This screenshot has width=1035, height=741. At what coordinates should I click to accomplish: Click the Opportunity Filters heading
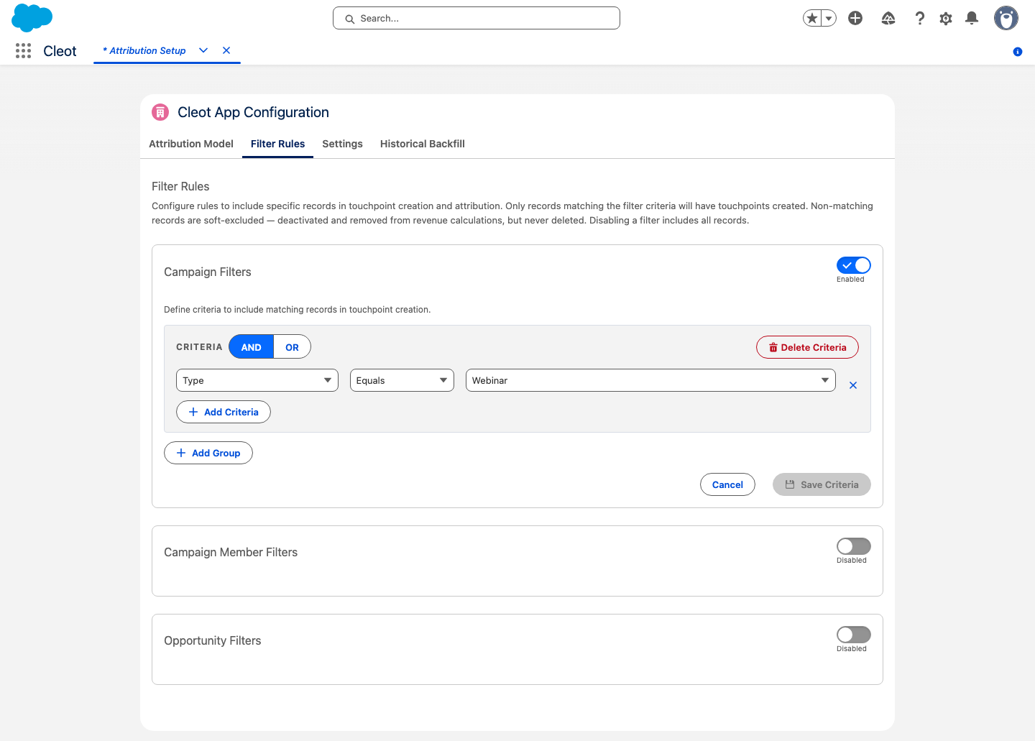[x=213, y=640]
